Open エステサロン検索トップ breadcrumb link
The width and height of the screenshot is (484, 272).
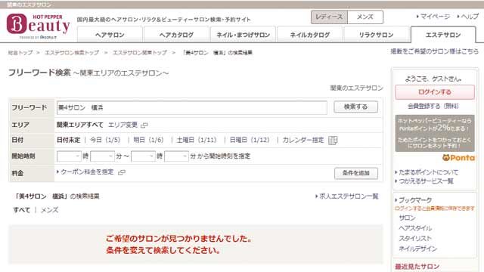point(72,53)
